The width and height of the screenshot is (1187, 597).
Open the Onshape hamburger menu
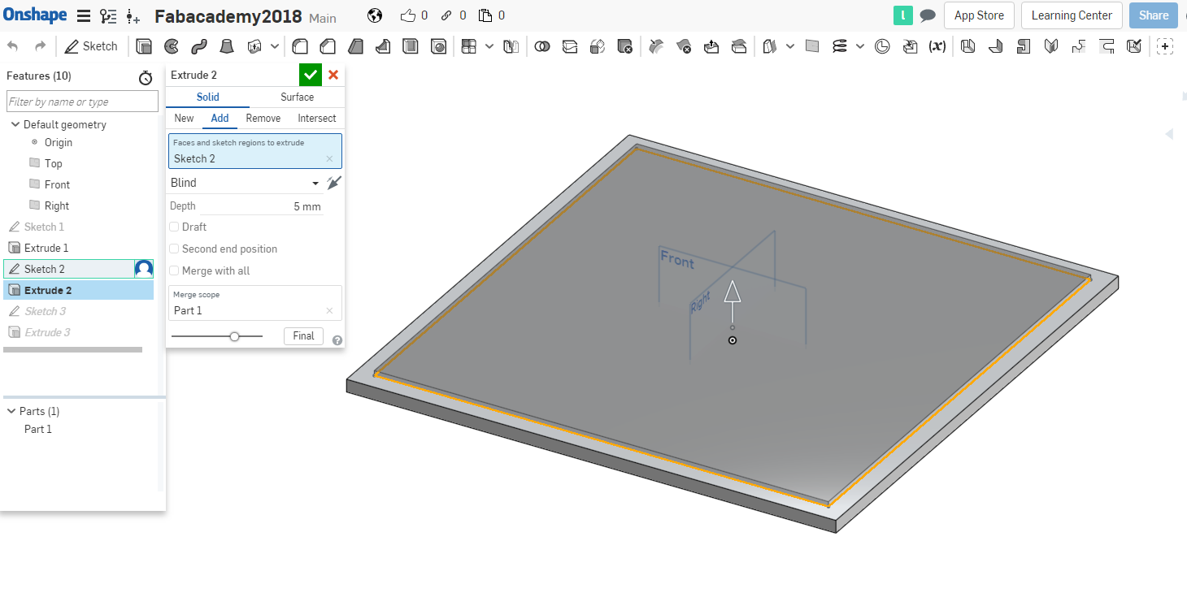[x=83, y=15]
